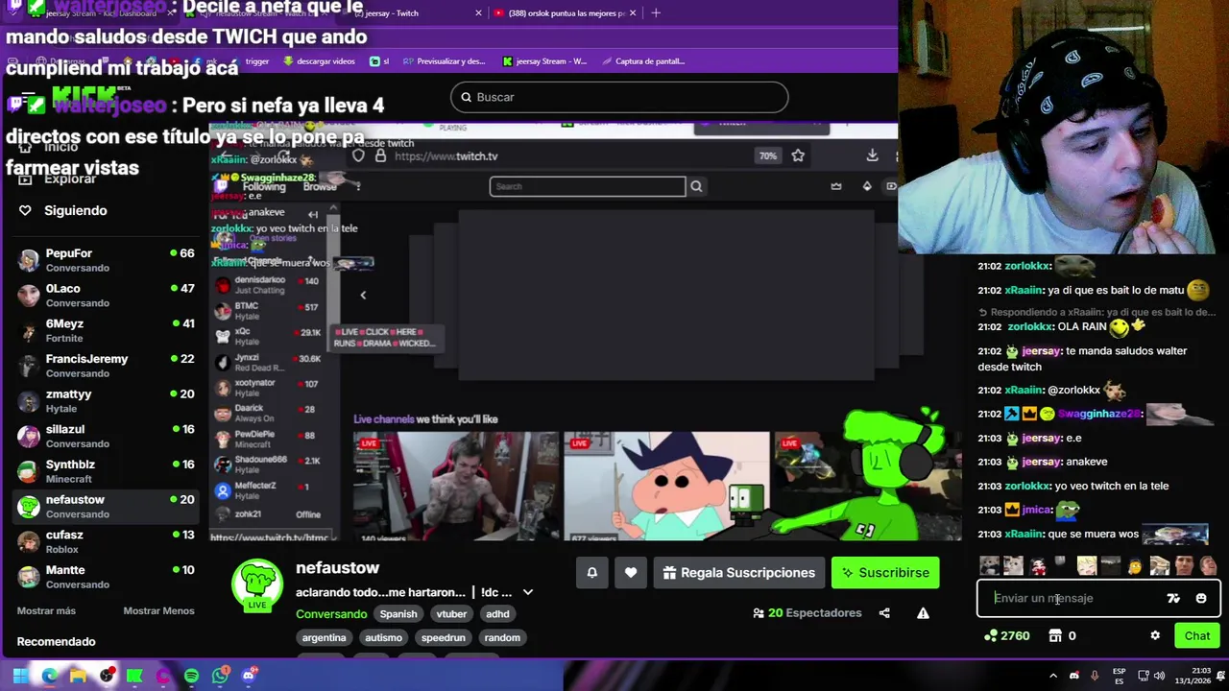1229x691 pixels.
Task: Open 0Laco channel in sidebar
Action: [x=106, y=296]
